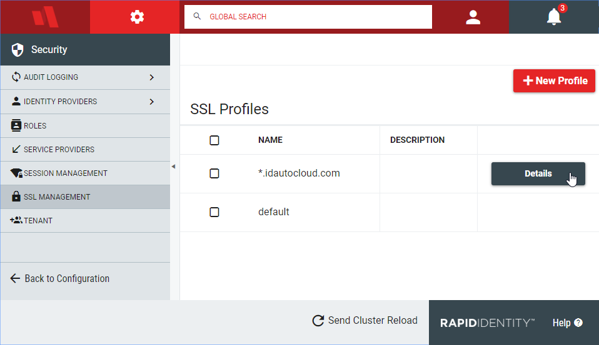Open the user profile icon

point(473,17)
